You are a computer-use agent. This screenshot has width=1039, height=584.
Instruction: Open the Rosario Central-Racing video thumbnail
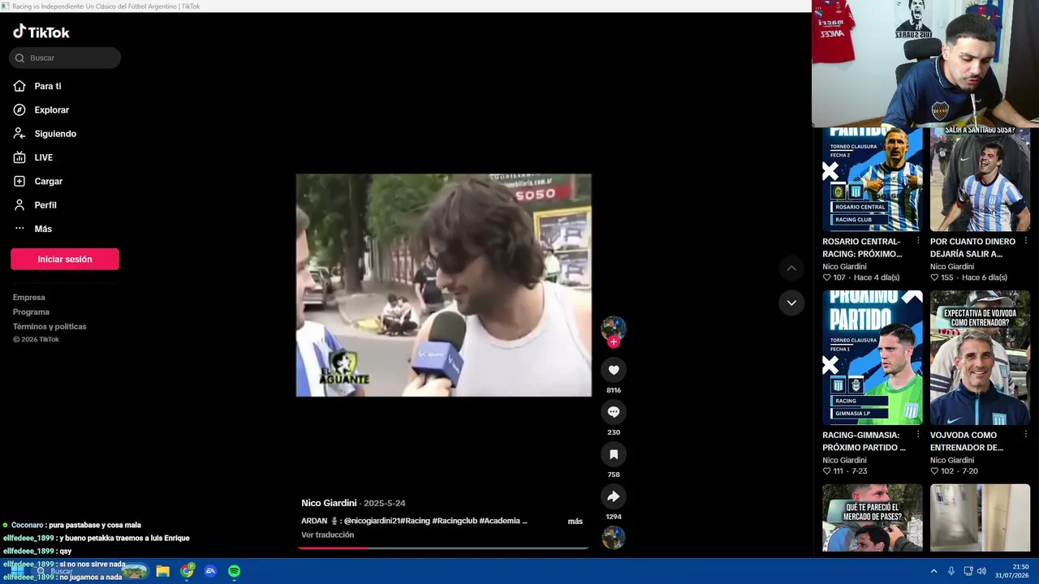[873, 179]
